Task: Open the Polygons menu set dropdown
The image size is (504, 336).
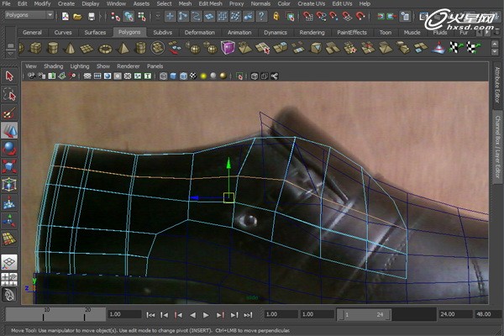Action: coord(30,15)
